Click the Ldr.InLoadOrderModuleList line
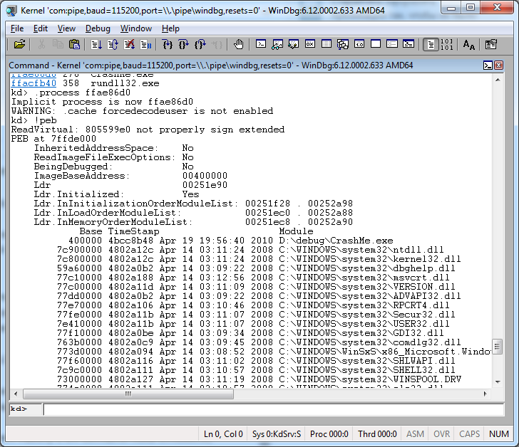519x447 pixels. [193, 213]
